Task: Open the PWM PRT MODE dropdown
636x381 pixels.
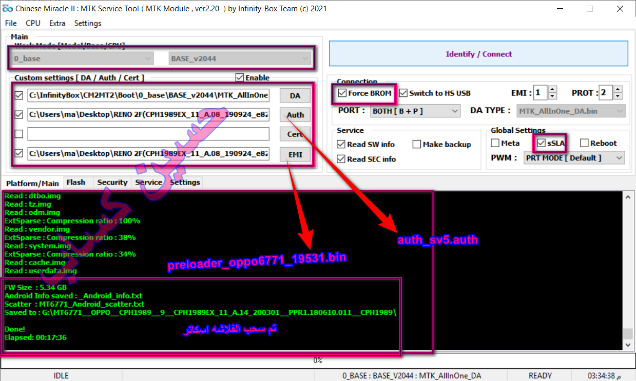Action: [574, 158]
